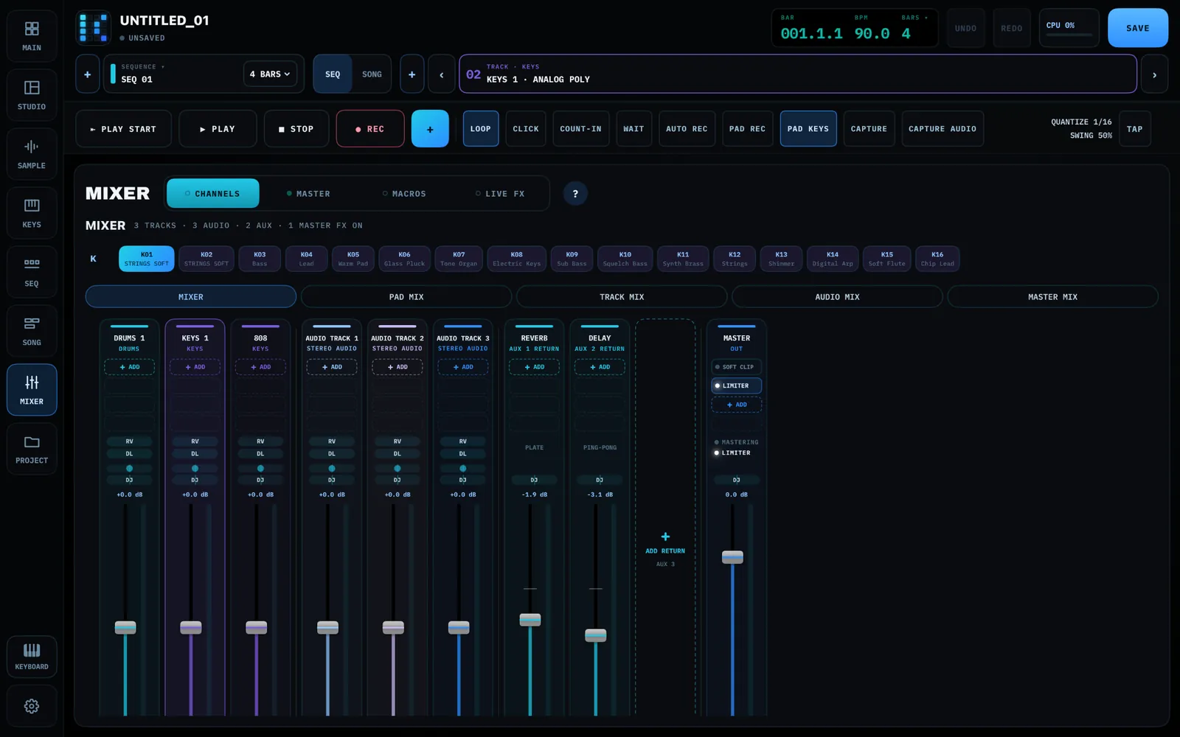Image resolution: width=1180 pixels, height=737 pixels.
Task: Open the Sample editor in sidebar
Action: coord(32,154)
